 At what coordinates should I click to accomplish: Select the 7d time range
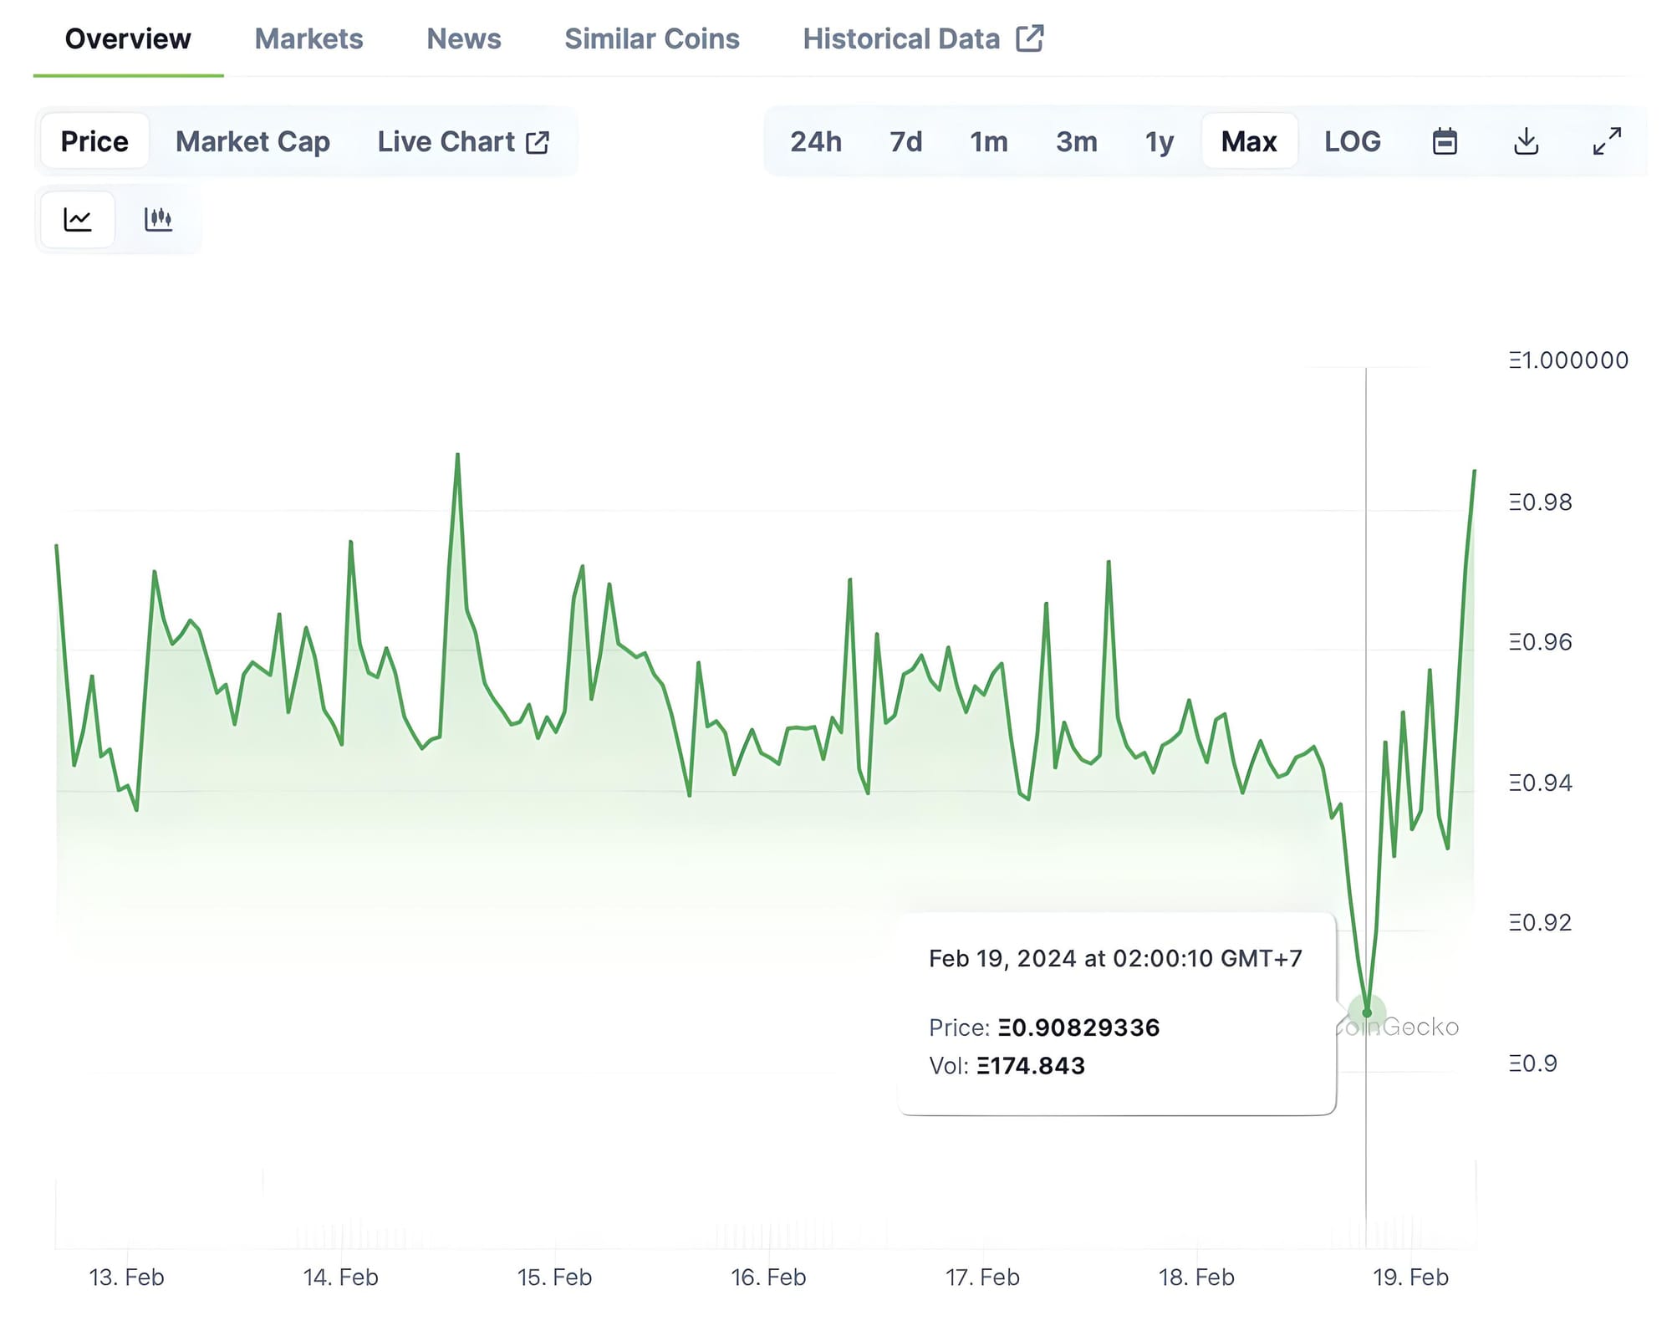coord(905,141)
